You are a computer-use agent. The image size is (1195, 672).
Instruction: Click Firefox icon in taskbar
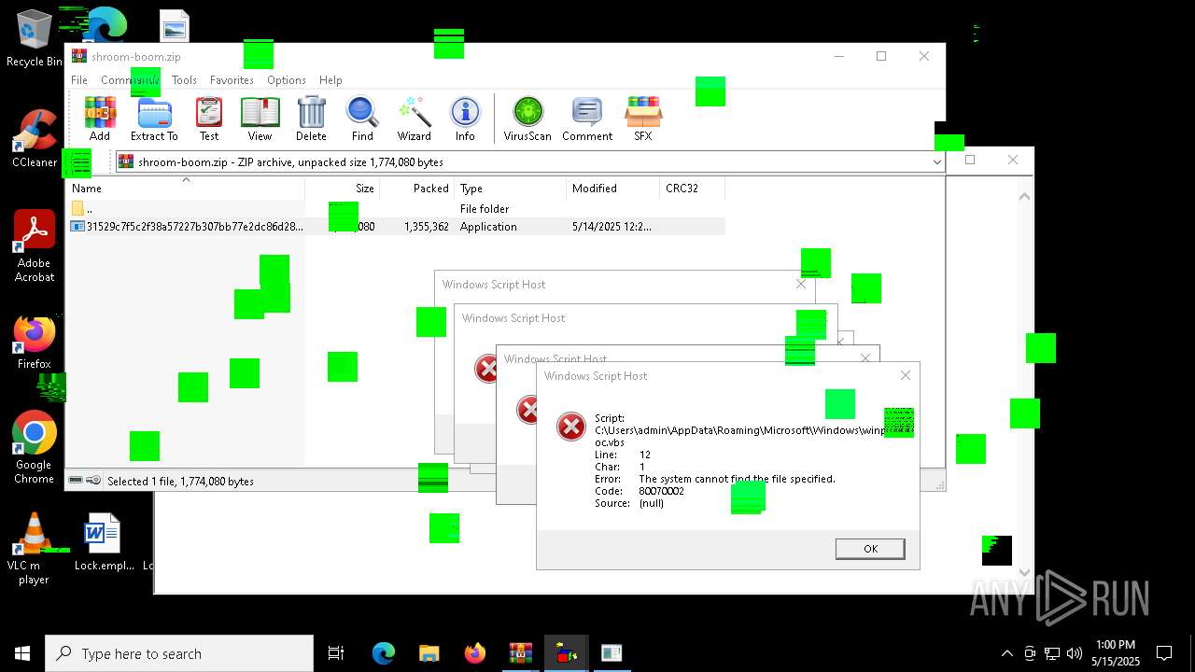(x=474, y=653)
